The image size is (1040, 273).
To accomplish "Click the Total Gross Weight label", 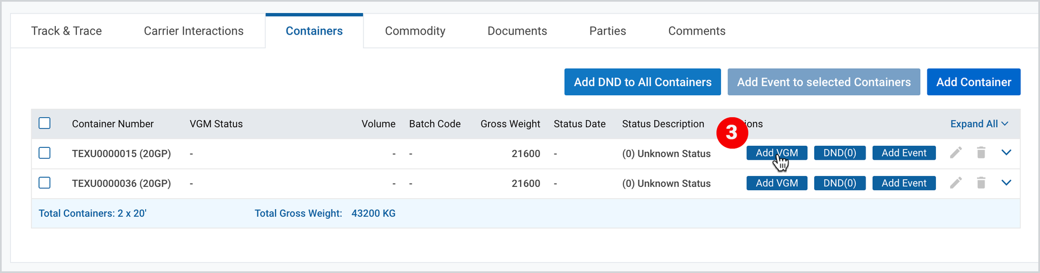I will 298,213.
